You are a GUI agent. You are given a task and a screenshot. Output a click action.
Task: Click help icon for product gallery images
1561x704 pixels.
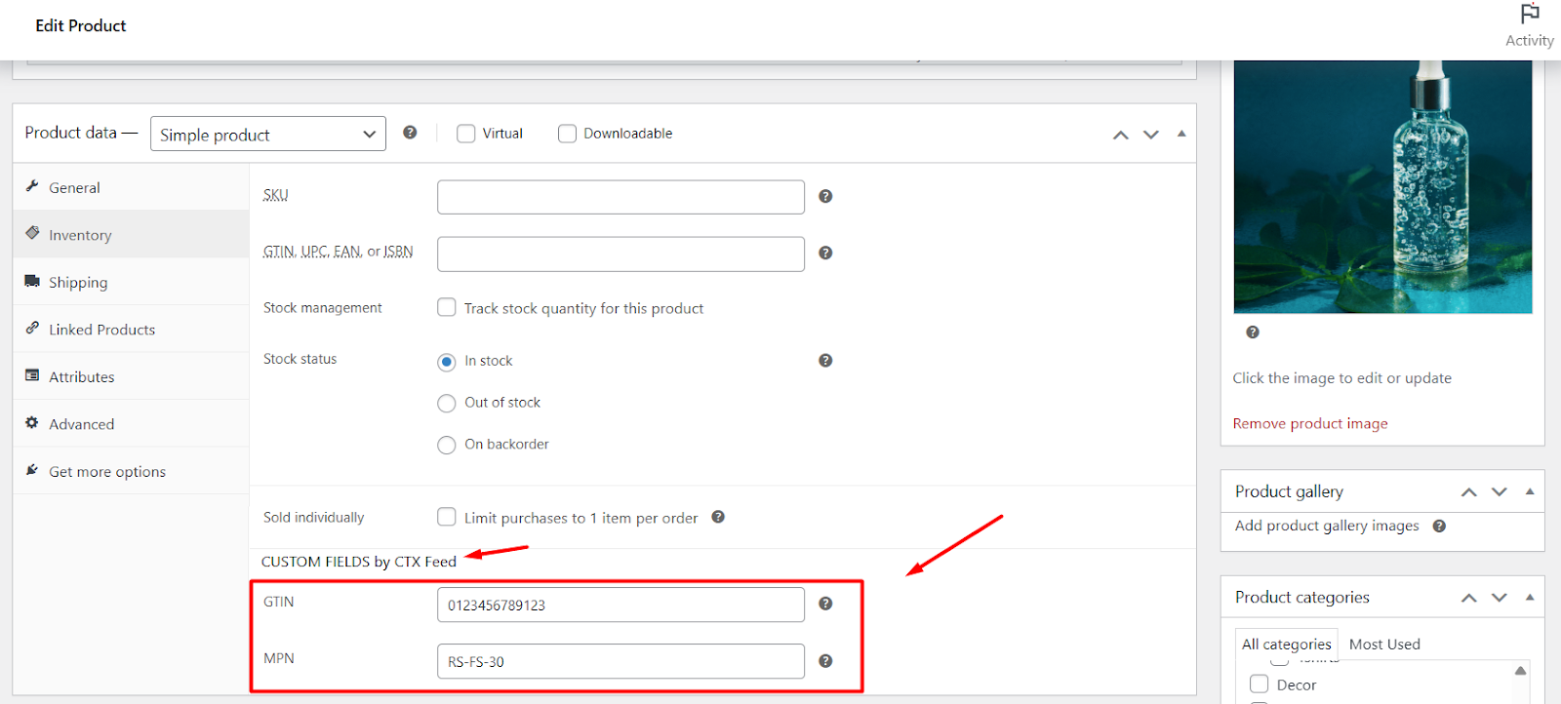tap(1439, 526)
